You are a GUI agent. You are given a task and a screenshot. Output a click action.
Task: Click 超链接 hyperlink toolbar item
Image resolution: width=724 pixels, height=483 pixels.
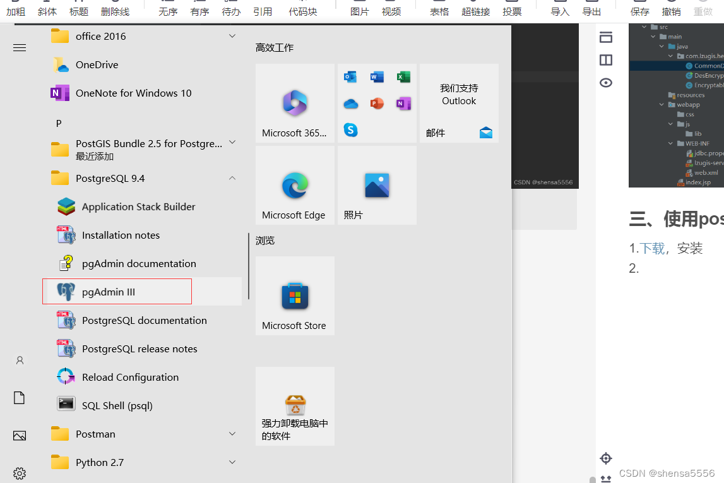point(475,11)
